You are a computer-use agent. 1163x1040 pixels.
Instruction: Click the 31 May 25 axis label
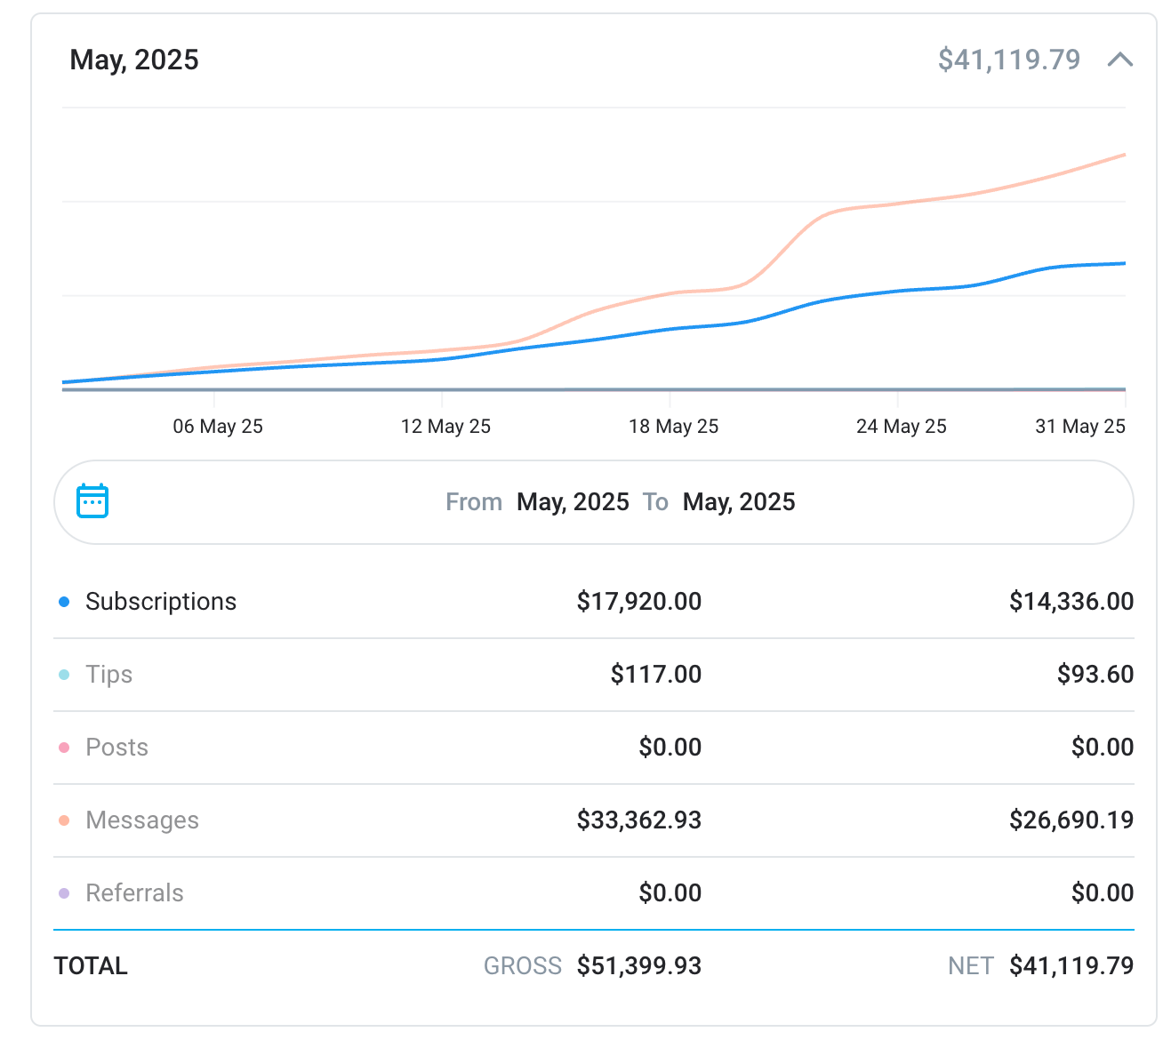click(x=1079, y=427)
